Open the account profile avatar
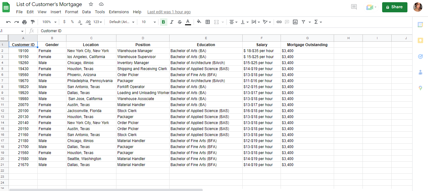Screen dimensions: 428x191 [x=418, y=7]
